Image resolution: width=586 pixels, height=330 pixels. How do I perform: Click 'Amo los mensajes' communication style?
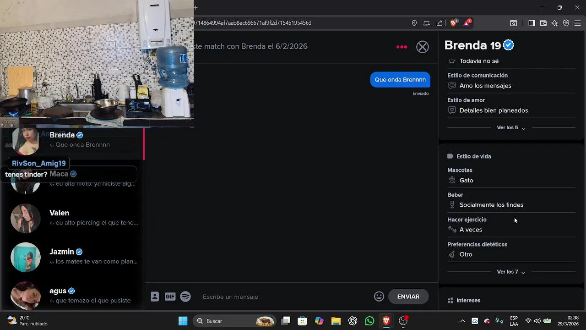[485, 86]
